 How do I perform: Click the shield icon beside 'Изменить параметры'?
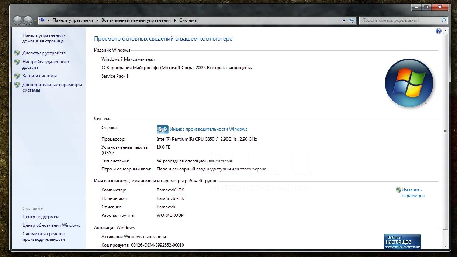click(x=398, y=190)
